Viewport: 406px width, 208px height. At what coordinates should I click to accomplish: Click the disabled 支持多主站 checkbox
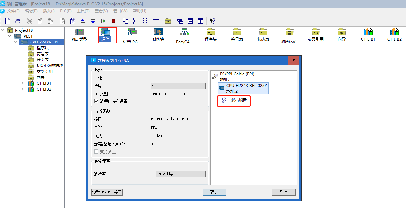click(96, 152)
